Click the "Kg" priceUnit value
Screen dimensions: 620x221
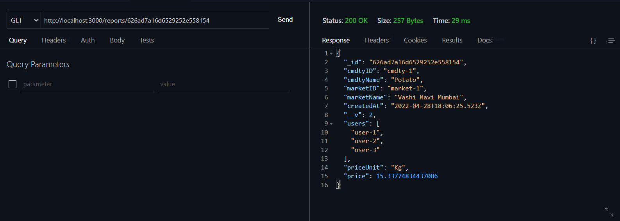coord(398,168)
